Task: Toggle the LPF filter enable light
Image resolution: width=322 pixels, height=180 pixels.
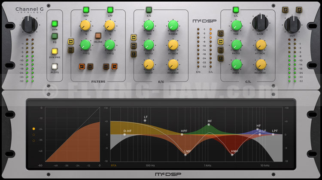Action: 110,9
